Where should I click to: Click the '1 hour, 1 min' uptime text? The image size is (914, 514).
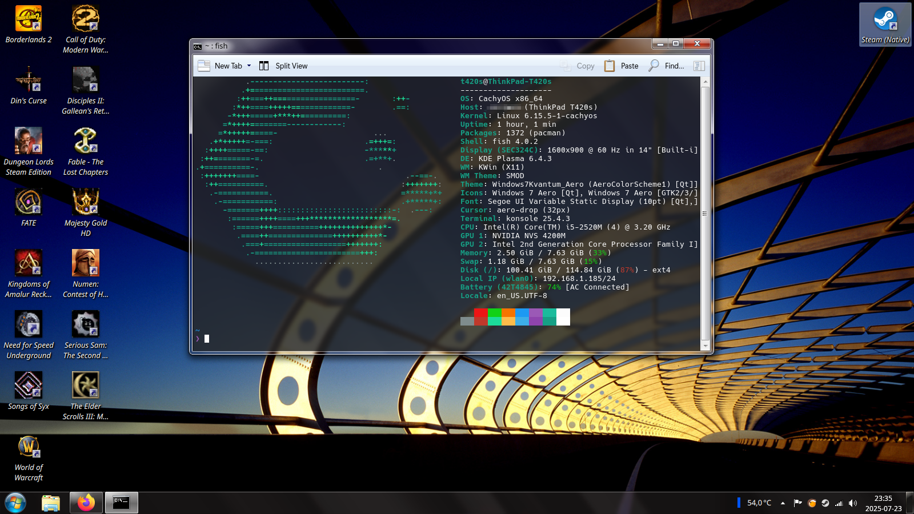(527, 125)
